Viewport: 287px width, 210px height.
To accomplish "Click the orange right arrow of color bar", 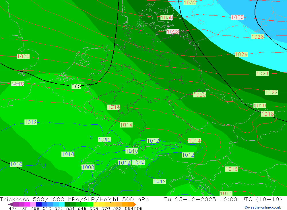I will 135,204.
